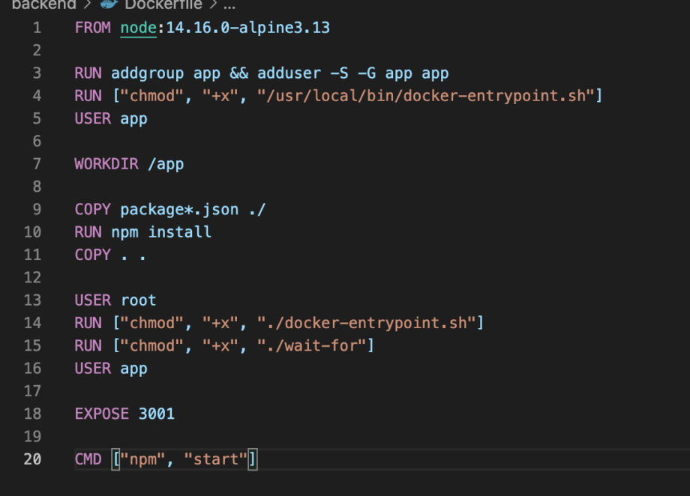Open the backend folder breadcrumb
This screenshot has width=690, height=496.
click(x=43, y=4)
